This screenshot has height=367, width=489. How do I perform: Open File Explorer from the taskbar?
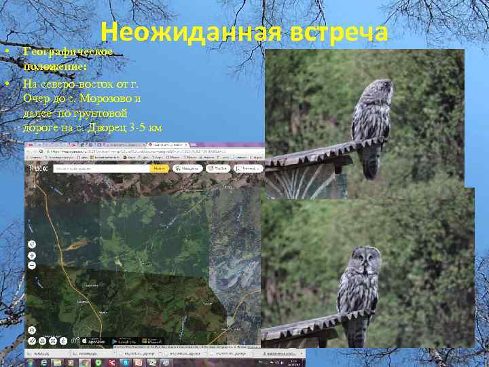point(57,363)
